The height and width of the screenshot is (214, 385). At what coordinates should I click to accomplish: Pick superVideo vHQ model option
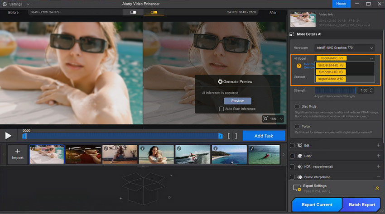(331, 79)
